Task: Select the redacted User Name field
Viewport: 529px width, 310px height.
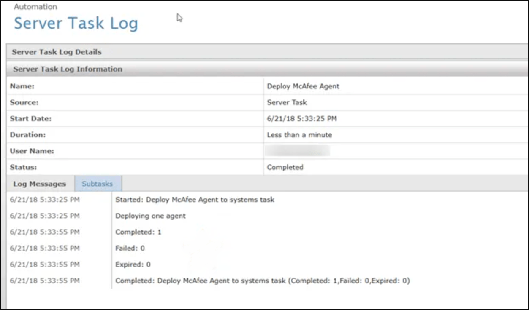Action: (x=298, y=151)
